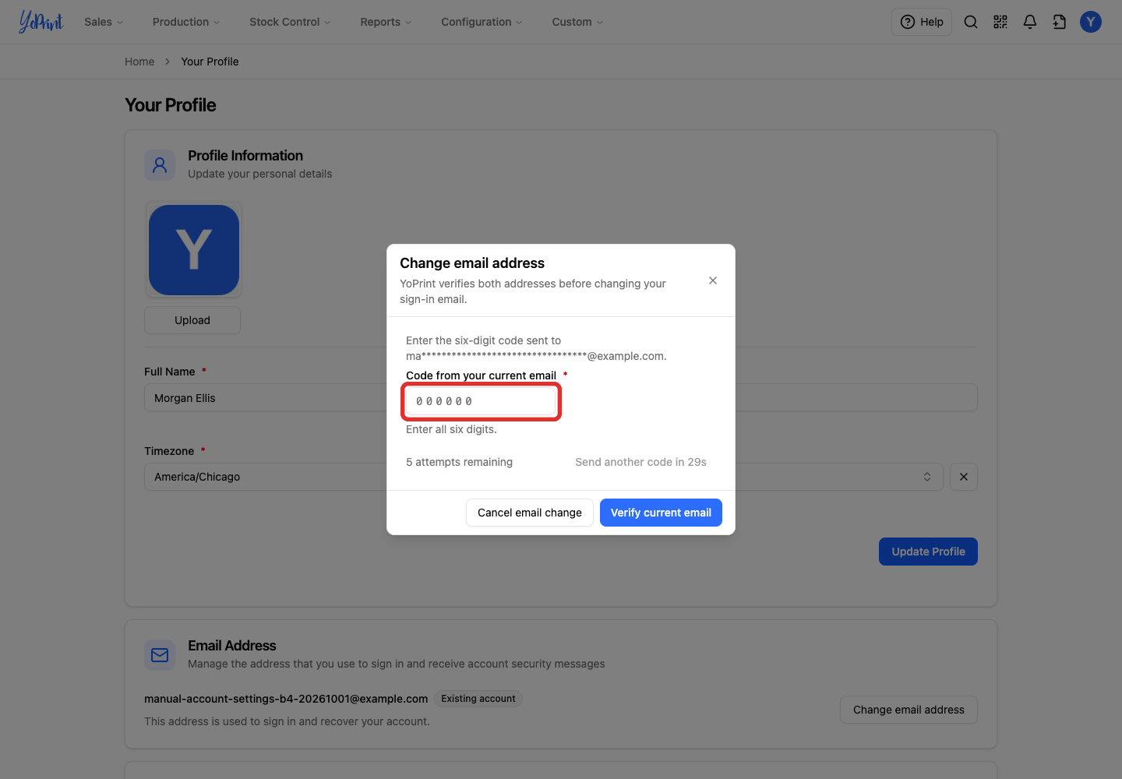Focus the Full Name field
Screen dimensions: 1122x779
coord(561,397)
